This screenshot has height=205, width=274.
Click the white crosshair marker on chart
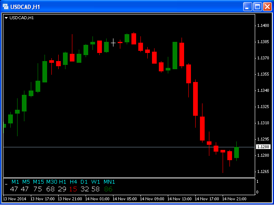pyautogui.click(x=113, y=42)
